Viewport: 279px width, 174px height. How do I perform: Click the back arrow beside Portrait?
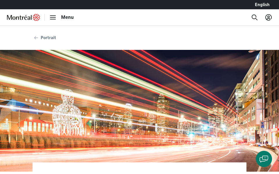click(36, 38)
